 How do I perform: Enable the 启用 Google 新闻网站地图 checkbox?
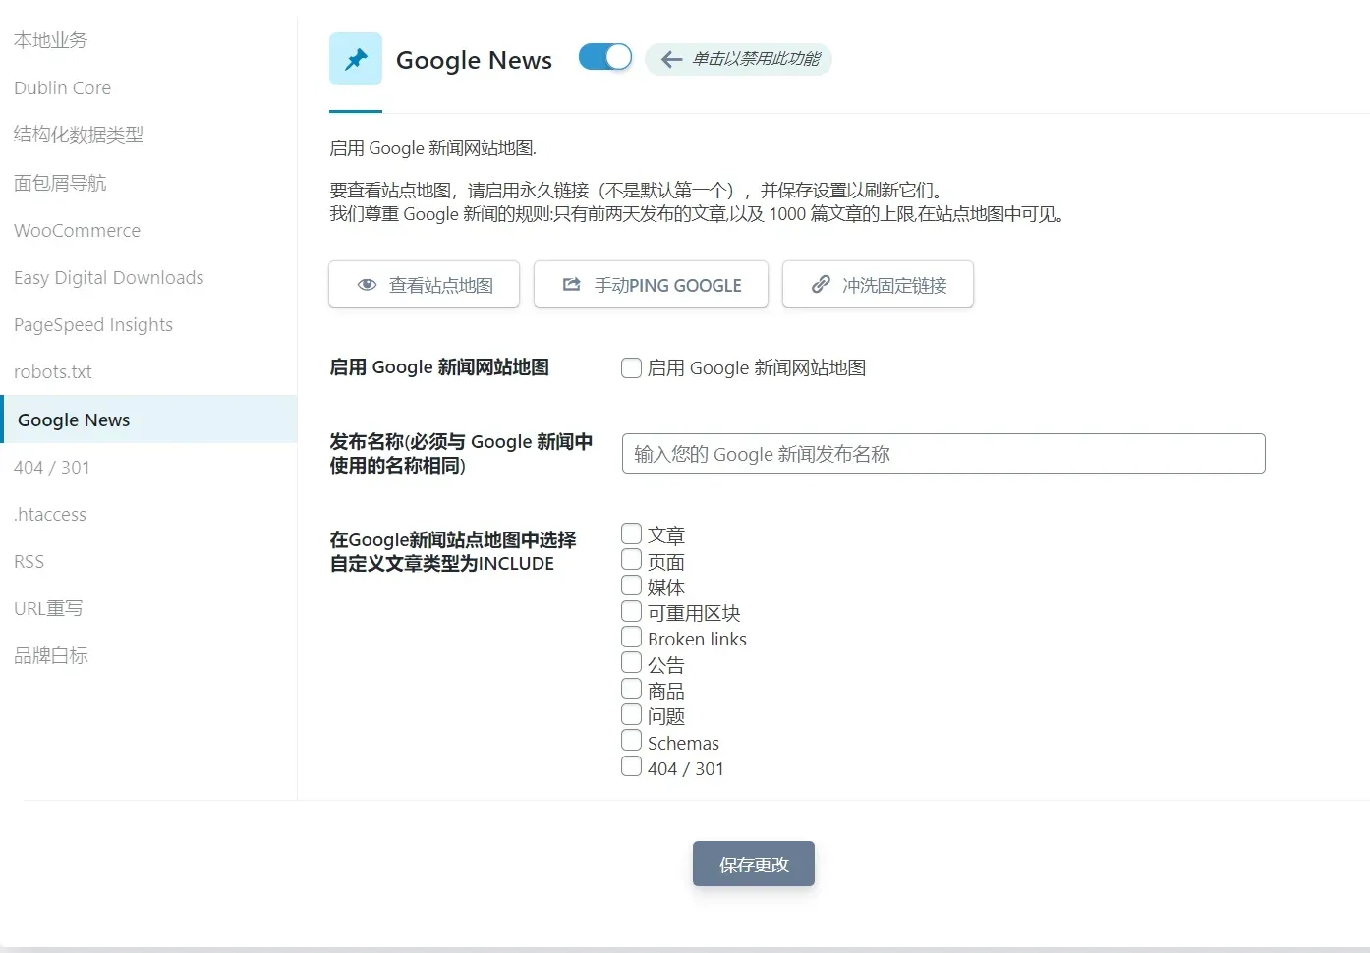(x=632, y=368)
